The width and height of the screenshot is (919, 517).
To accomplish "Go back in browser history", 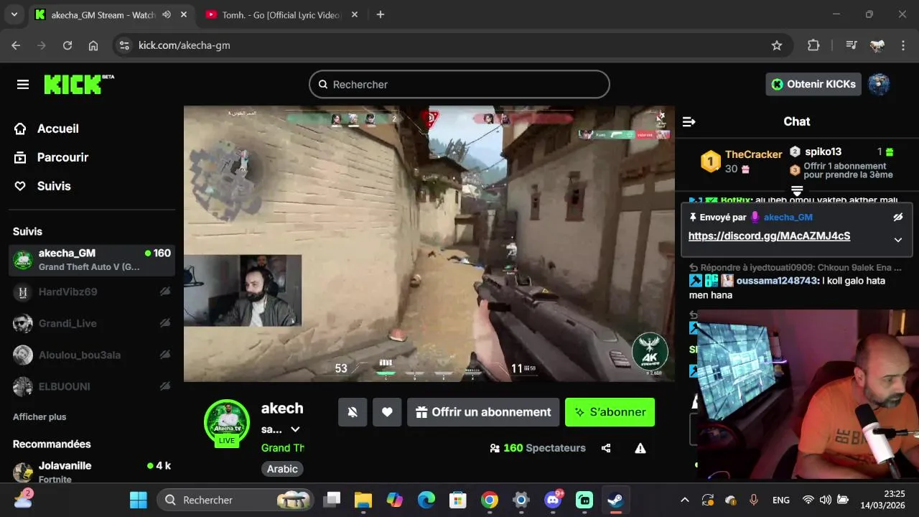I will click(16, 45).
